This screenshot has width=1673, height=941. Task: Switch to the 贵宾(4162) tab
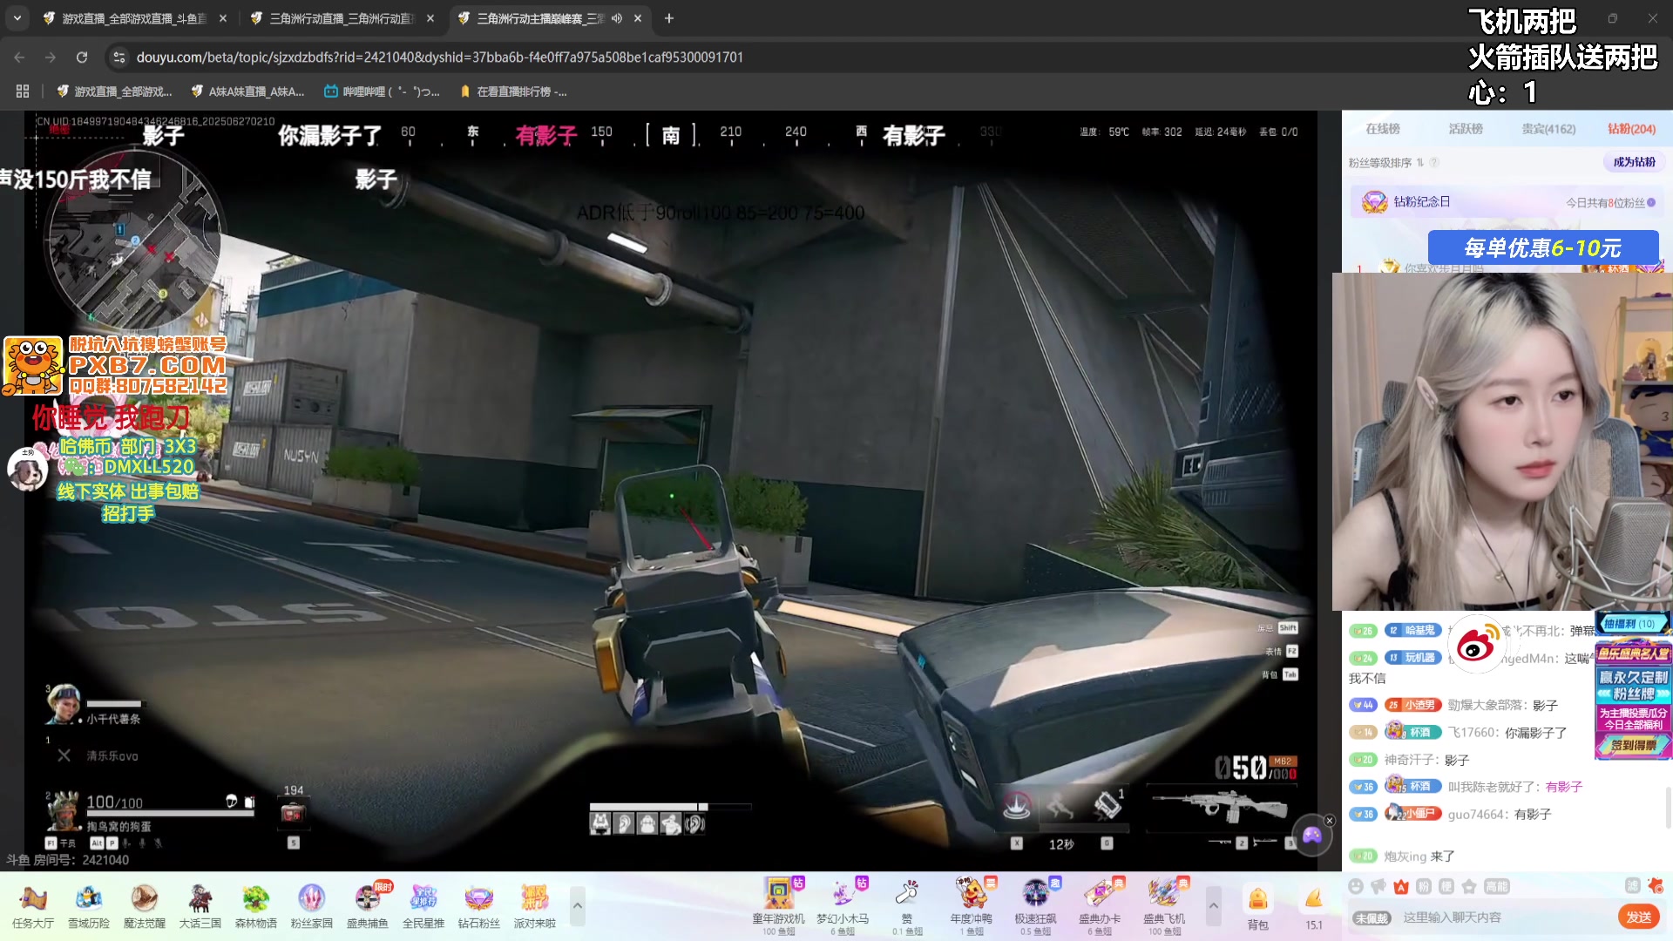pyautogui.click(x=1548, y=129)
